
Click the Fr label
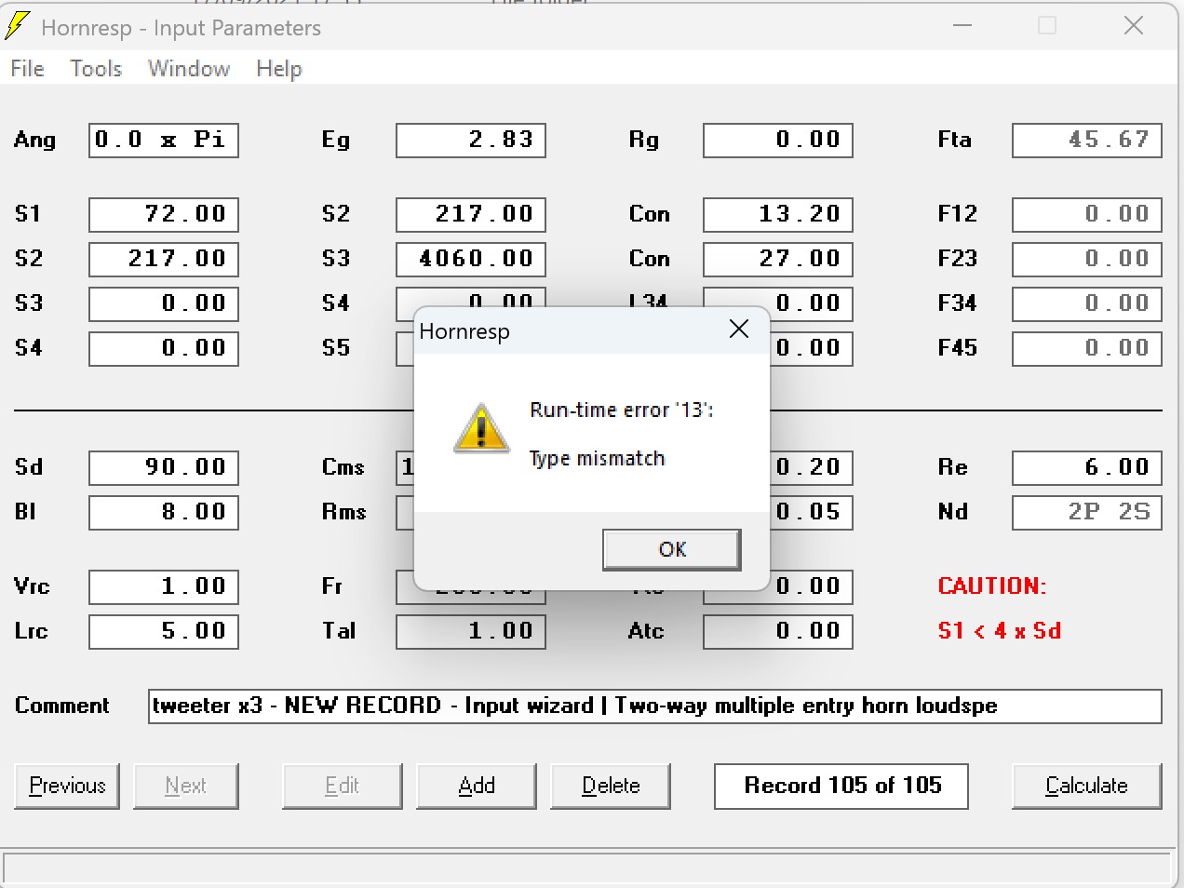tap(331, 586)
